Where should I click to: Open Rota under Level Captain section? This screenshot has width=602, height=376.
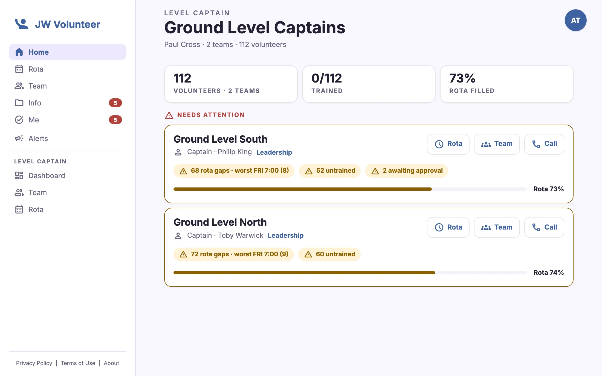[x=68, y=209]
